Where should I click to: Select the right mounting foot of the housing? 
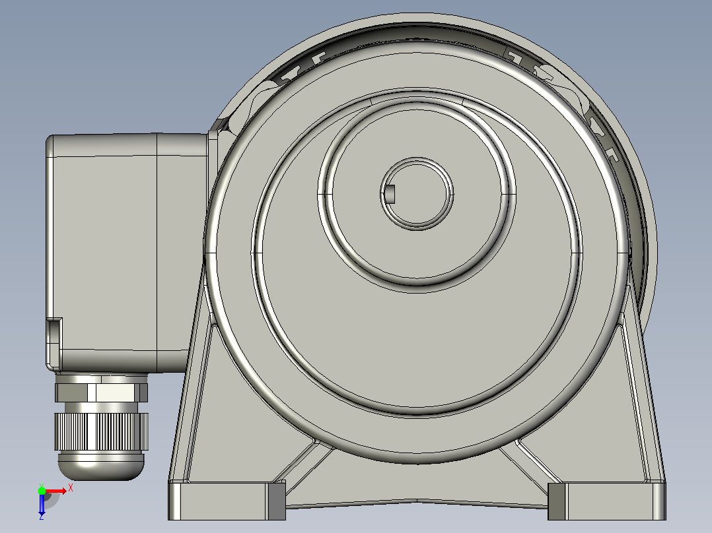point(607,501)
